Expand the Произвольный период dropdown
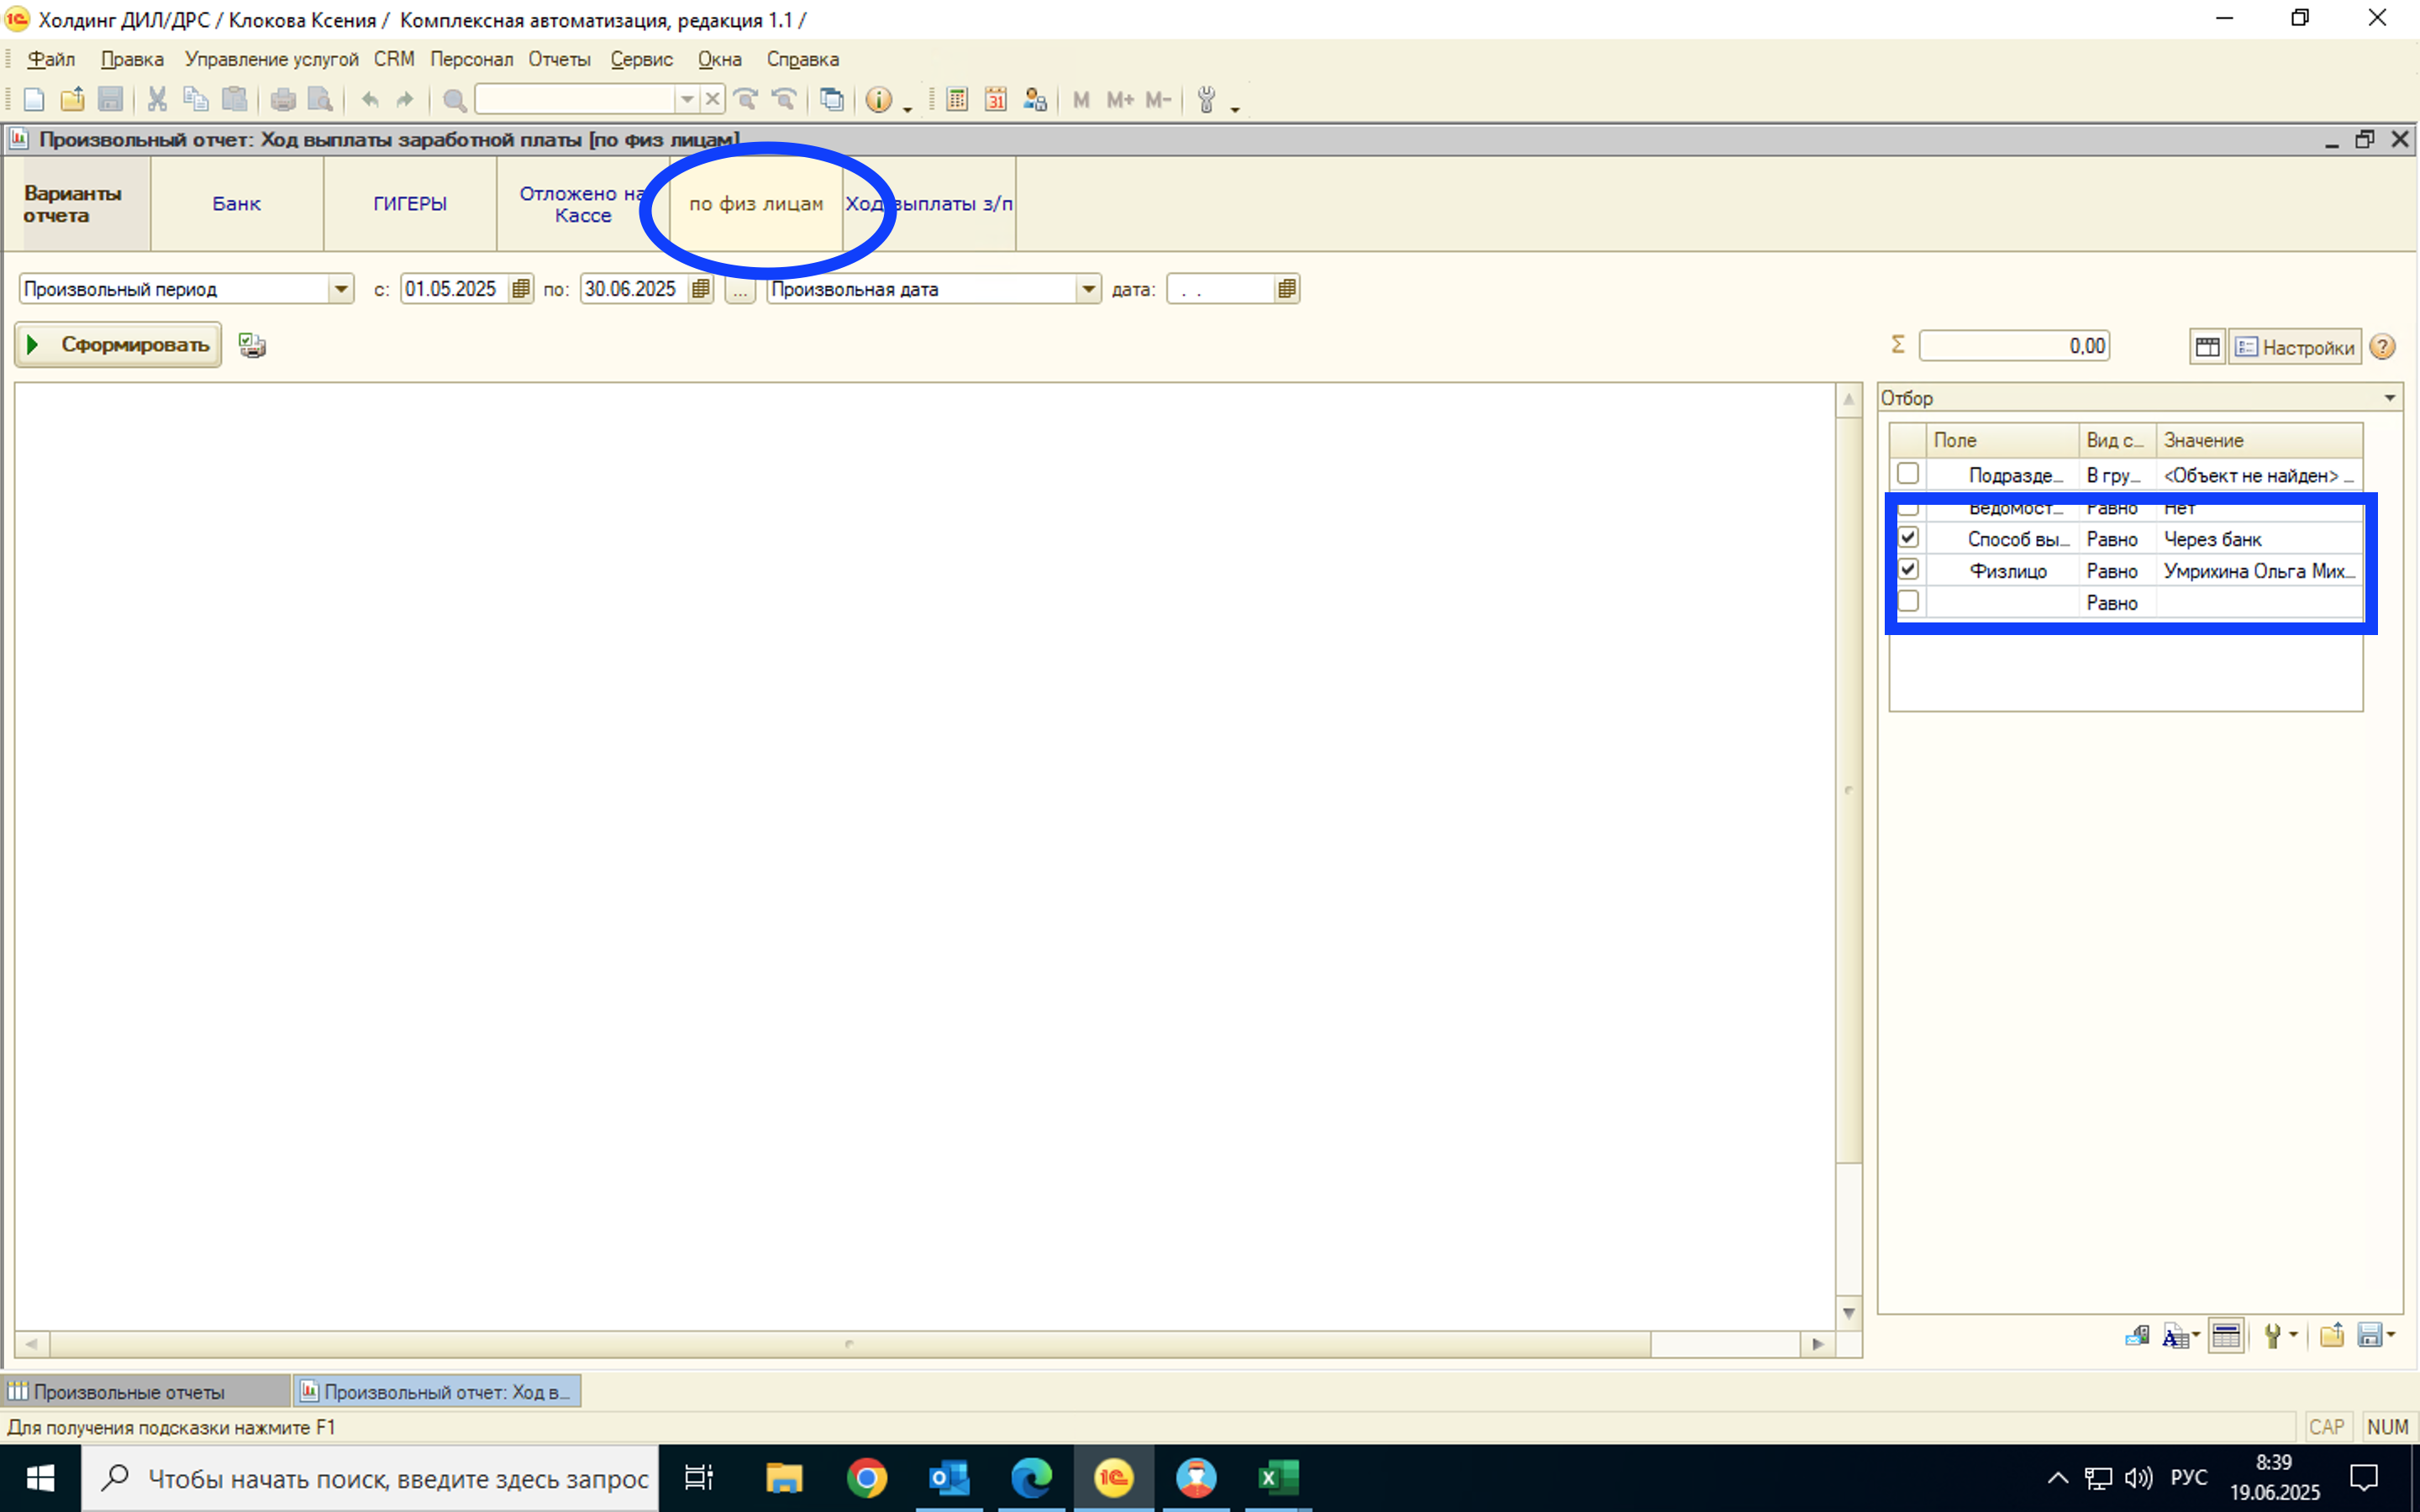 click(341, 289)
